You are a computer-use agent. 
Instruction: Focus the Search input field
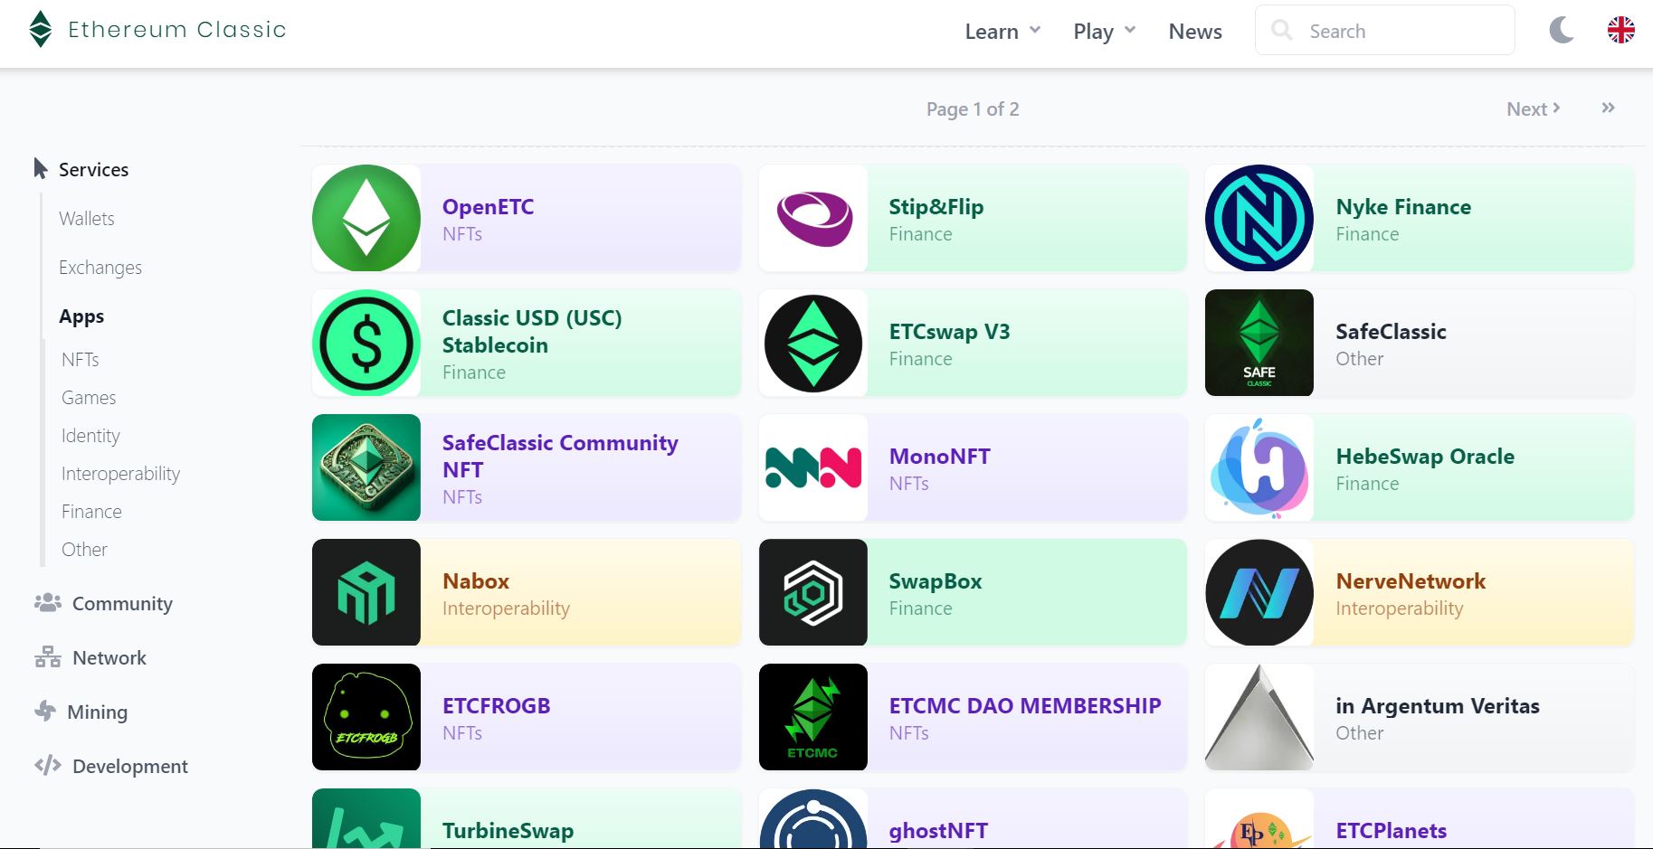pos(1384,30)
